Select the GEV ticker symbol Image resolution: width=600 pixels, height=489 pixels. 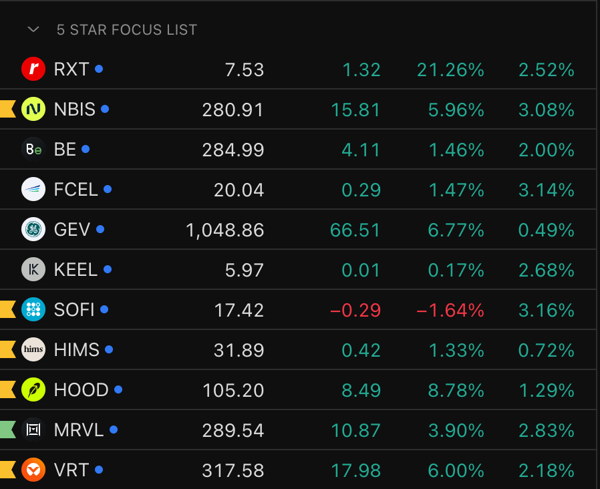click(x=72, y=230)
